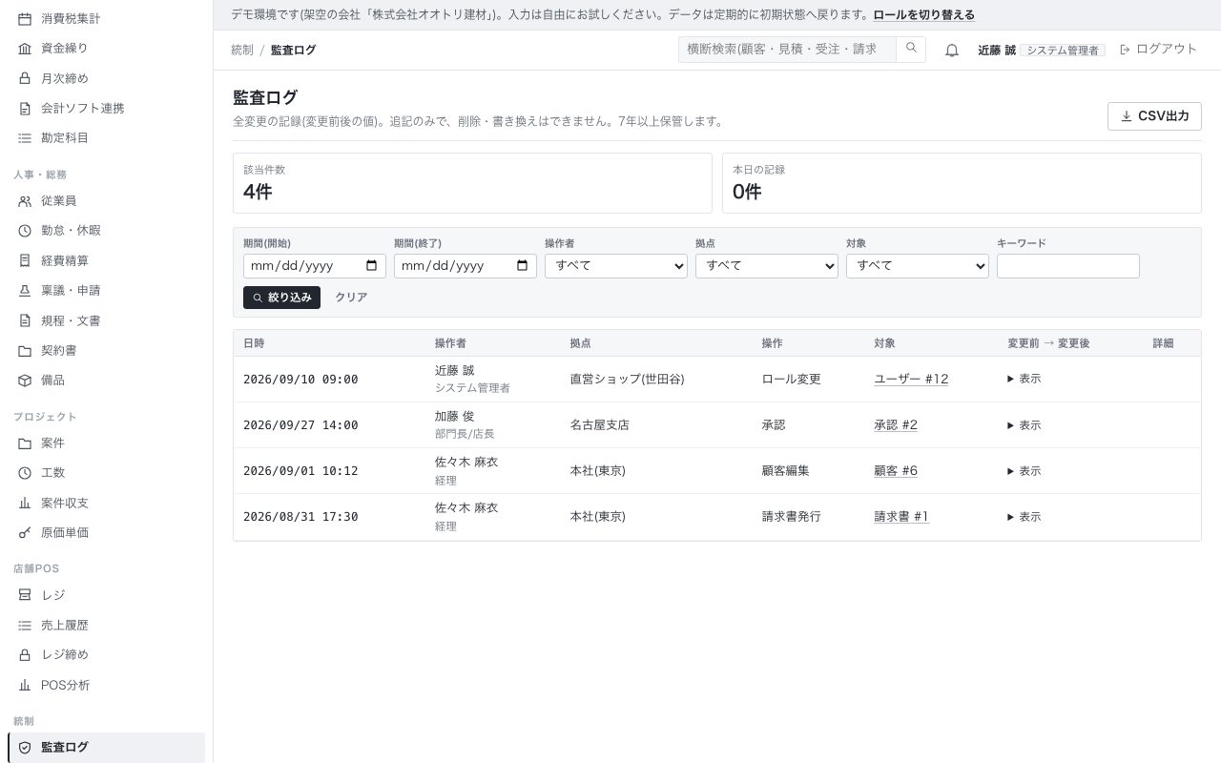Click the 絞り込み filter button
Image resolution: width=1221 pixels, height=763 pixels.
click(x=281, y=298)
